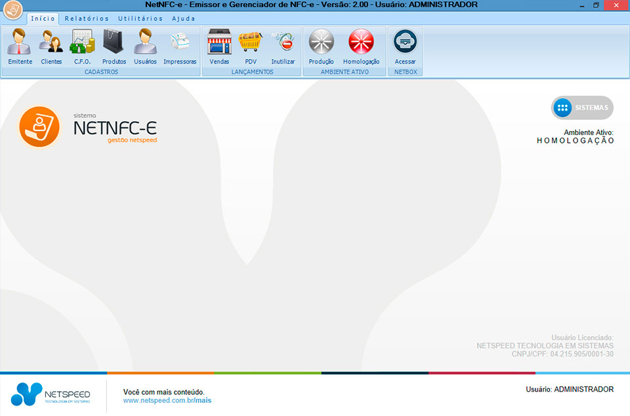Open the Emitente registration
Screen dimensions: 630x416
click(x=20, y=47)
